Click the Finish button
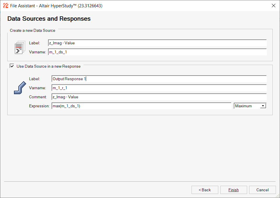The image size is (280, 198). point(233,190)
